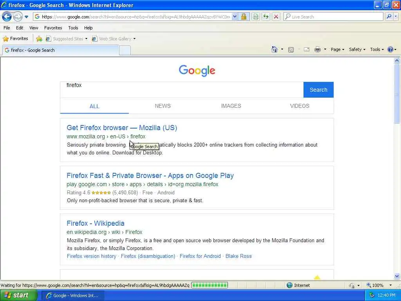Open the View menu
Viewport: 401px width, 301px height.
click(x=34, y=28)
